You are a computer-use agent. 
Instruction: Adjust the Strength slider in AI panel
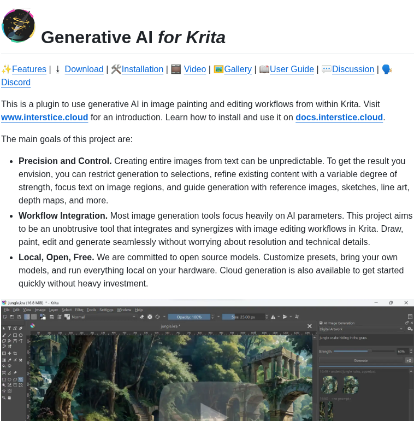(x=364, y=351)
